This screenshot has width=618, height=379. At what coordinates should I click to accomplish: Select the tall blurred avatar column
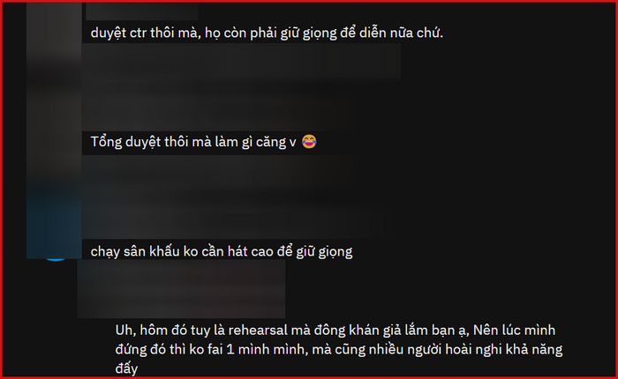(x=54, y=130)
